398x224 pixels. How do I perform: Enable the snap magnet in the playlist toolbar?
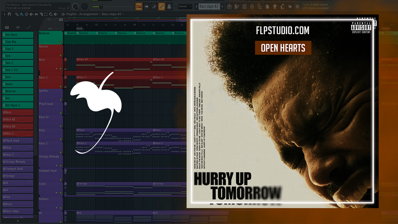pos(9,14)
